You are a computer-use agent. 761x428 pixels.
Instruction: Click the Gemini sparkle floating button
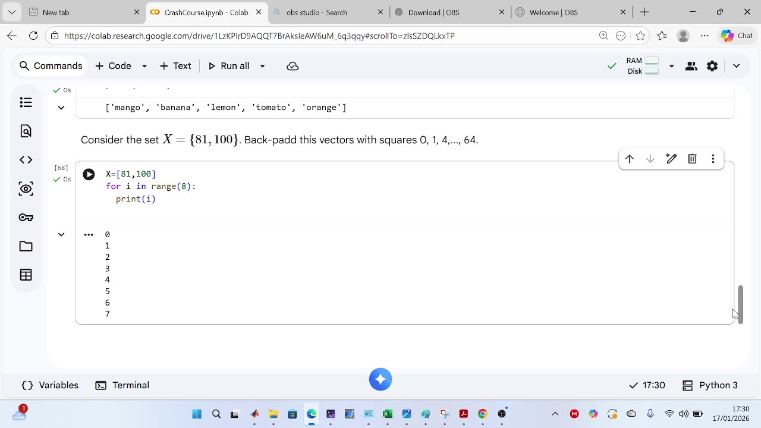coord(380,379)
